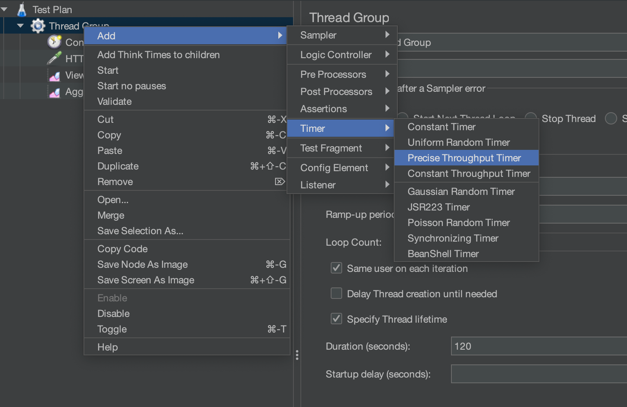The height and width of the screenshot is (407, 627).
Task: Expand the Sampler submenu
Action: (x=342, y=35)
